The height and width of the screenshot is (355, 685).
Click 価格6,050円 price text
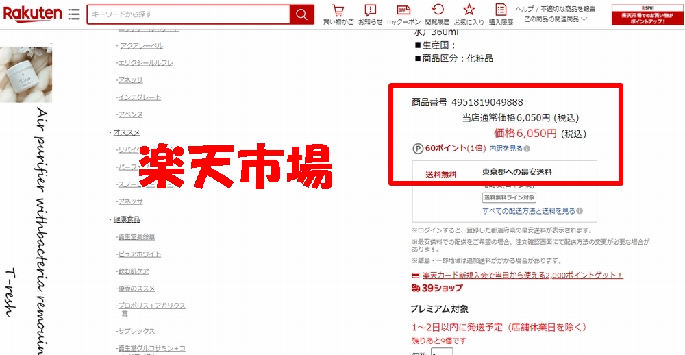[525, 133]
